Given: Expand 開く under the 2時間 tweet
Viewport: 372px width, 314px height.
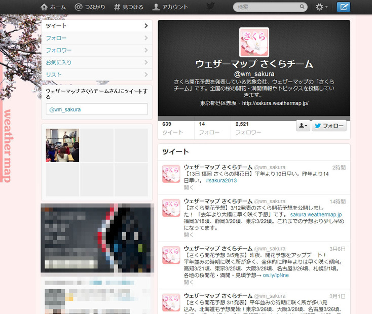Looking at the screenshot, I should click(x=189, y=187).
